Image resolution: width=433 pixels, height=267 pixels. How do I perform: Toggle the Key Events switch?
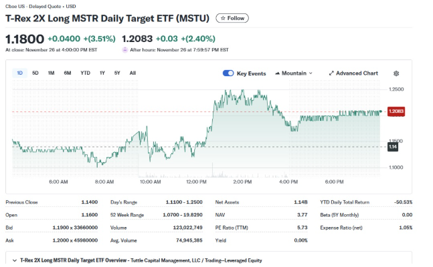pyautogui.click(x=228, y=73)
